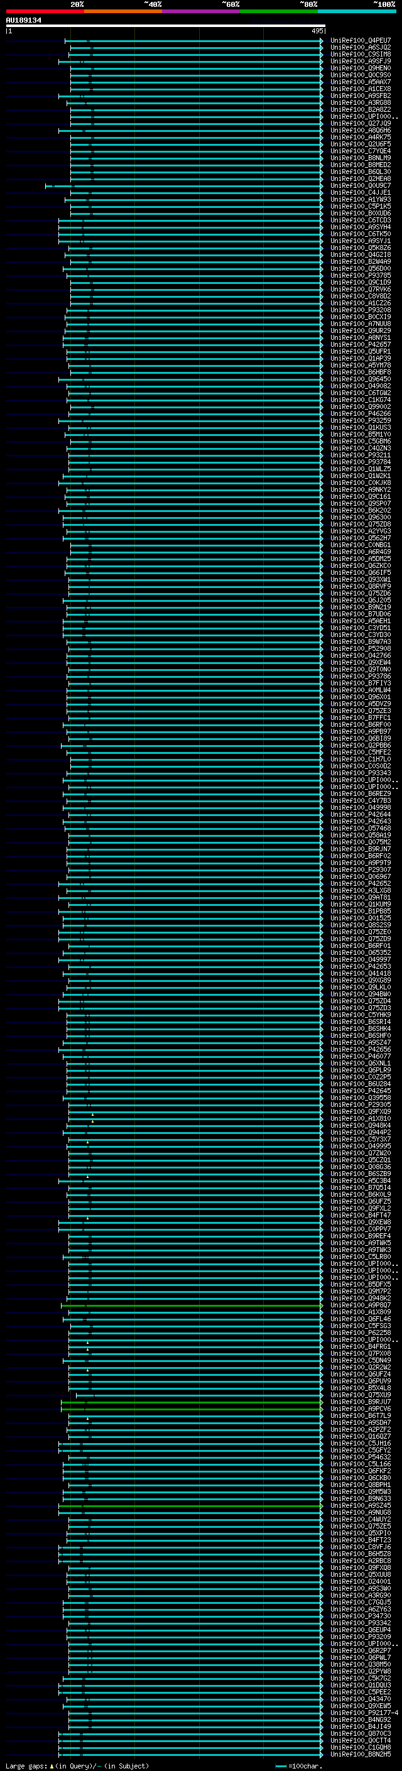The height and width of the screenshot is (1771, 402).
Task: Select the hit UniRef100_P42657
Action: click(x=361, y=344)
